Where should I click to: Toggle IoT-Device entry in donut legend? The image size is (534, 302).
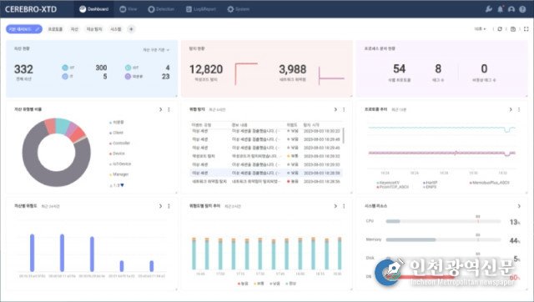click(120, 164)
